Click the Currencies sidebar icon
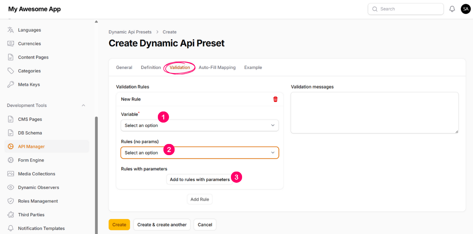This screenshot has height=234, width=473. [11, 44]
